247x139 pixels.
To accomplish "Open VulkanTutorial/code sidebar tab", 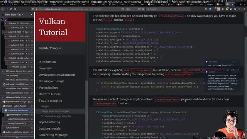I will (18, 119).
